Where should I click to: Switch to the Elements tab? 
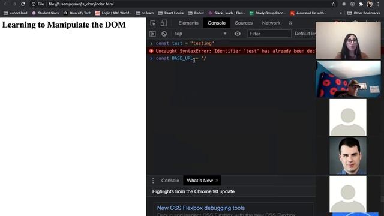[188, 23]
